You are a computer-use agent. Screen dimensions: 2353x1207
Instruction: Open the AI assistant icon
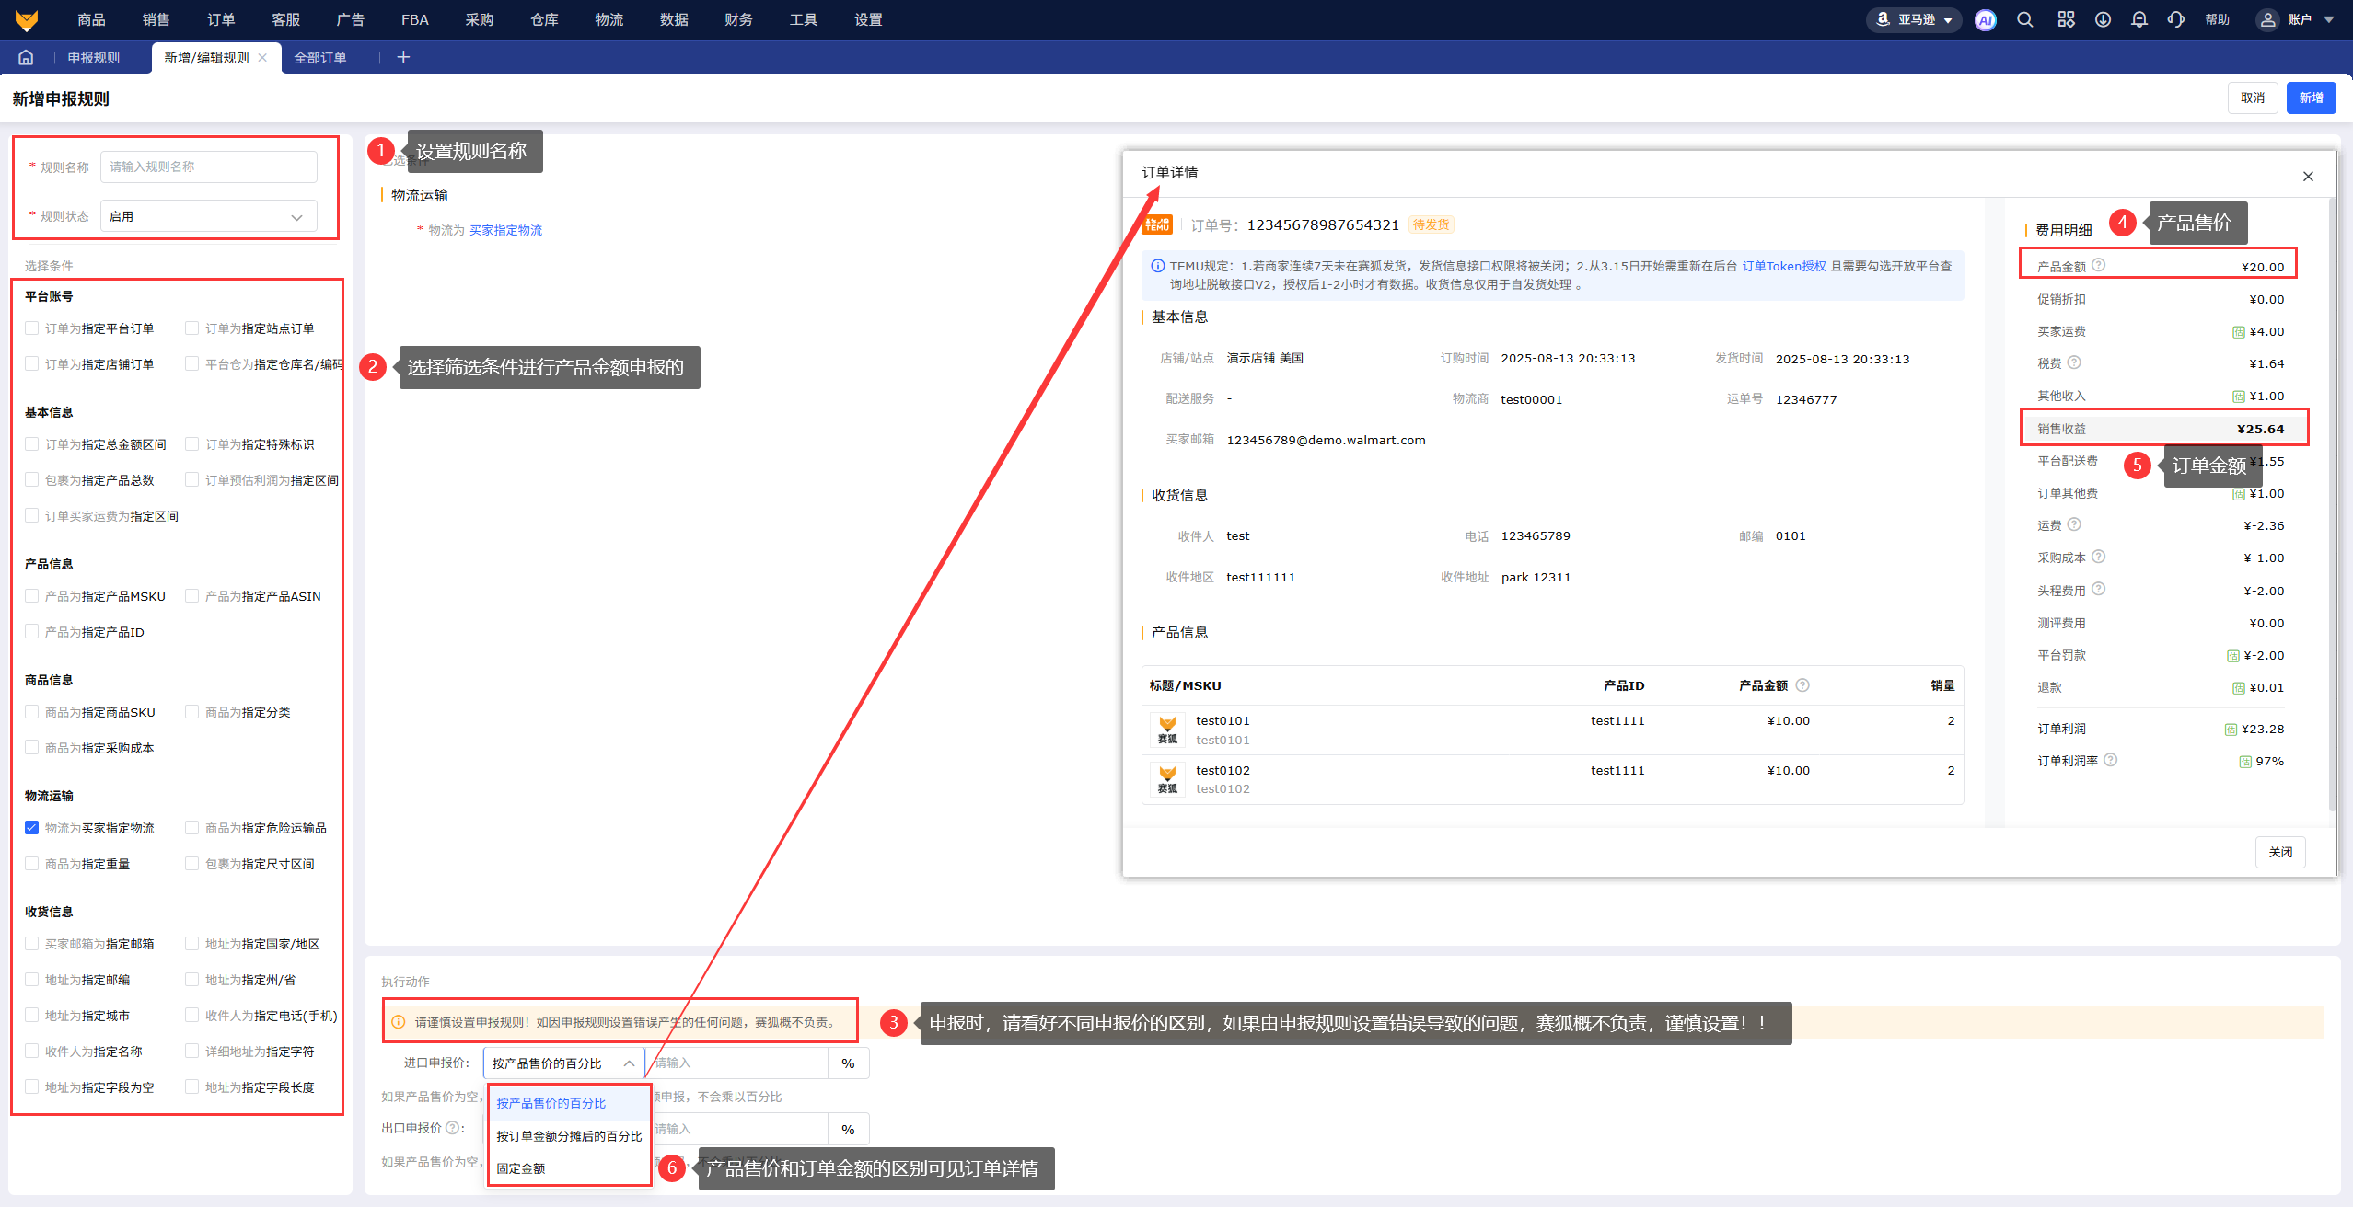[x=1986, y=20]
